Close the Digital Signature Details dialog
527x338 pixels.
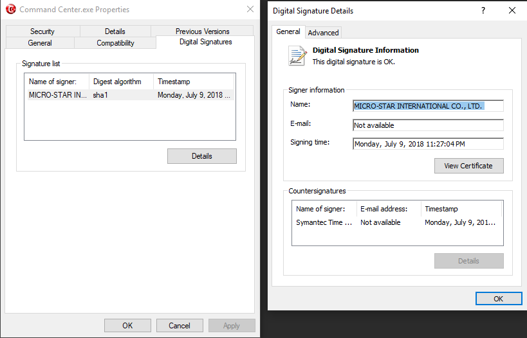click(x=512, y=10)
